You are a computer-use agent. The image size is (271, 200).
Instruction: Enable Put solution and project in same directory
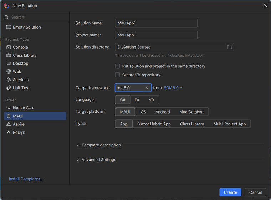tap(117, 66)
